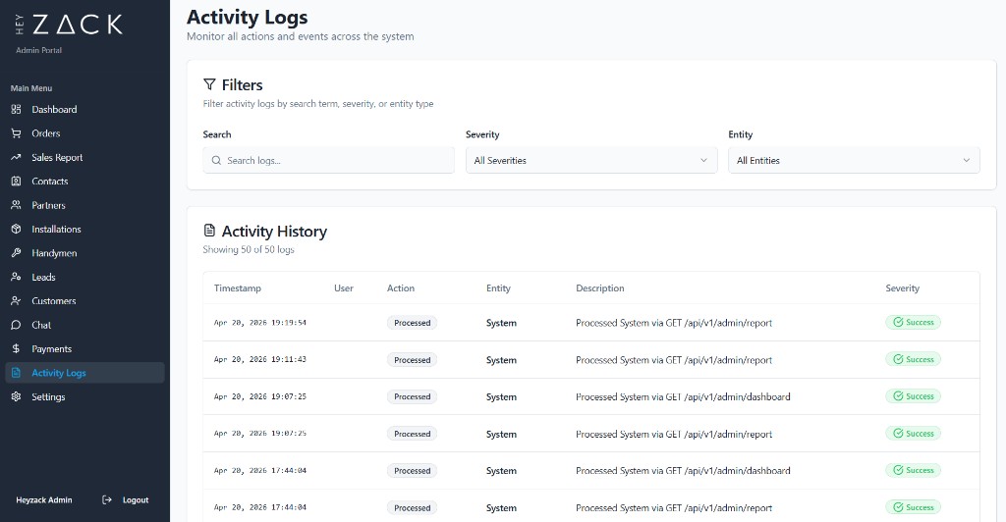
Task: Click the magnifier icon in search box
Action: coord(216,161)
